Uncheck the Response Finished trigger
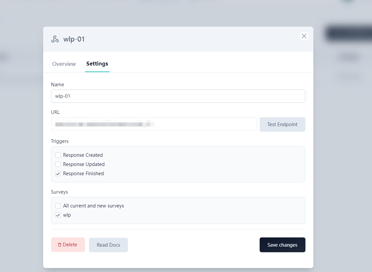 coord(58,174)
